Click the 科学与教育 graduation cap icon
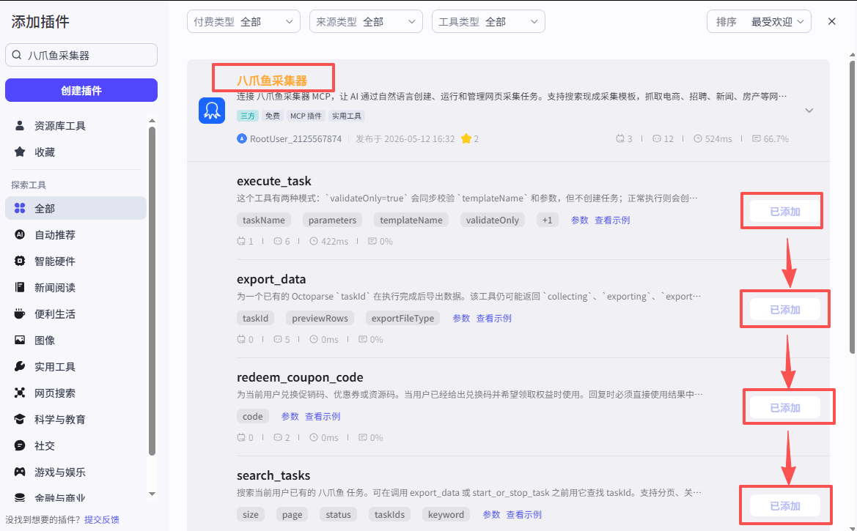The image size is (857, 531). 20,419
